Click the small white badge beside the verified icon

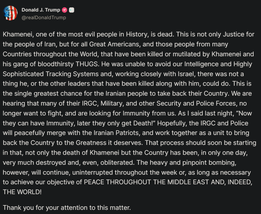72,10
